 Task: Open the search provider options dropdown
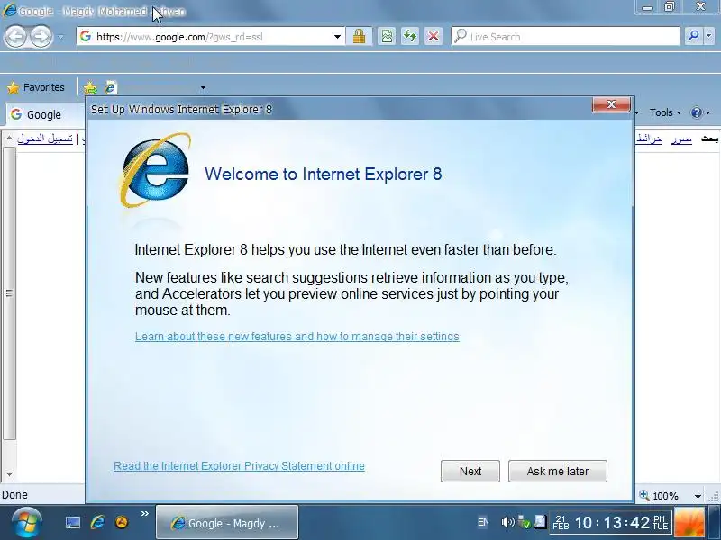pos(708,36)
